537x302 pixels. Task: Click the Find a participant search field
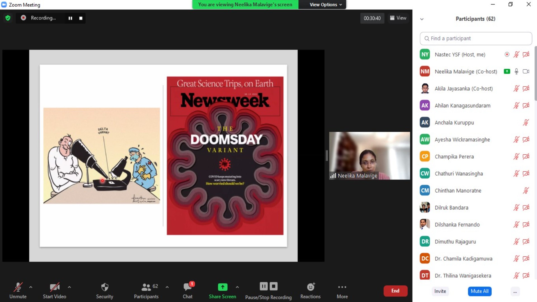476,39
